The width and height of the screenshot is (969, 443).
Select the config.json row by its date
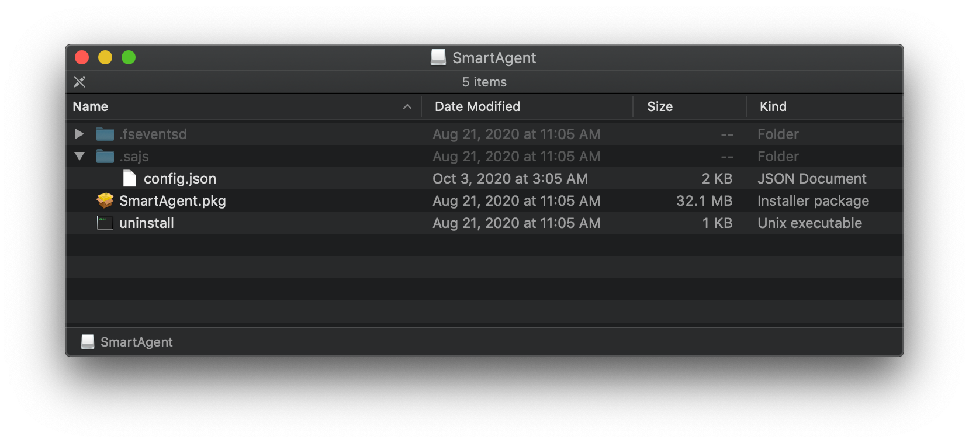pos(510,179)
